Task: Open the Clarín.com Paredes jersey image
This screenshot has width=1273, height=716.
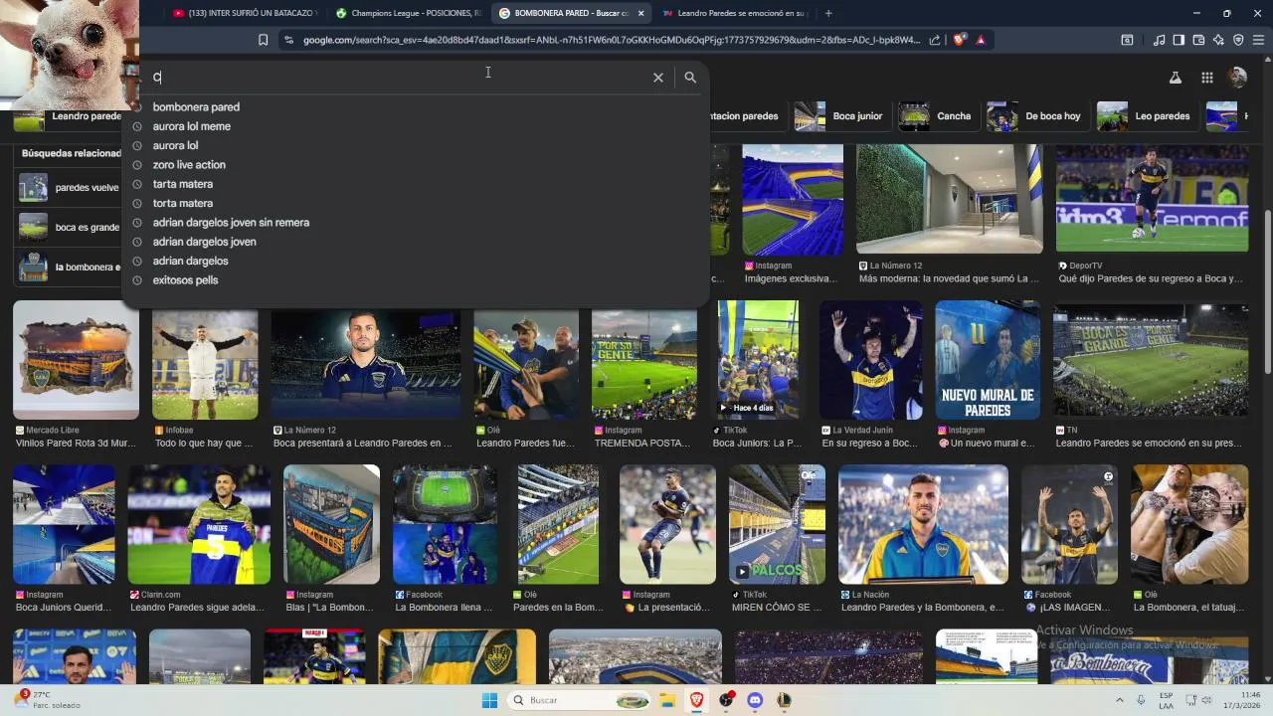Action: 199,524
